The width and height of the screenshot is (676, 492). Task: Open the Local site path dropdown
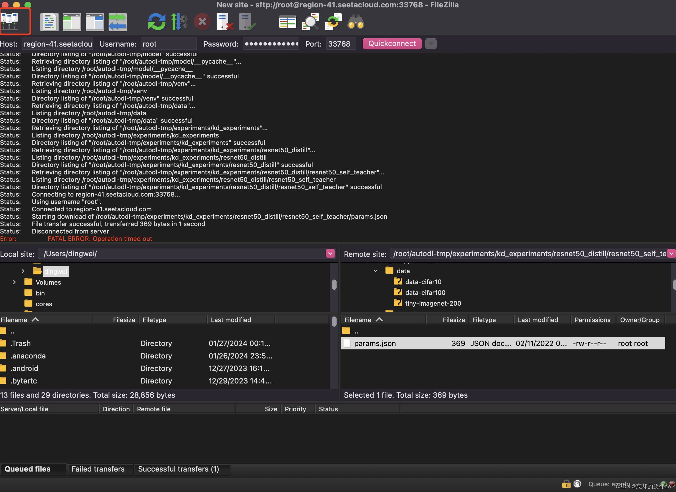[330, 253]
